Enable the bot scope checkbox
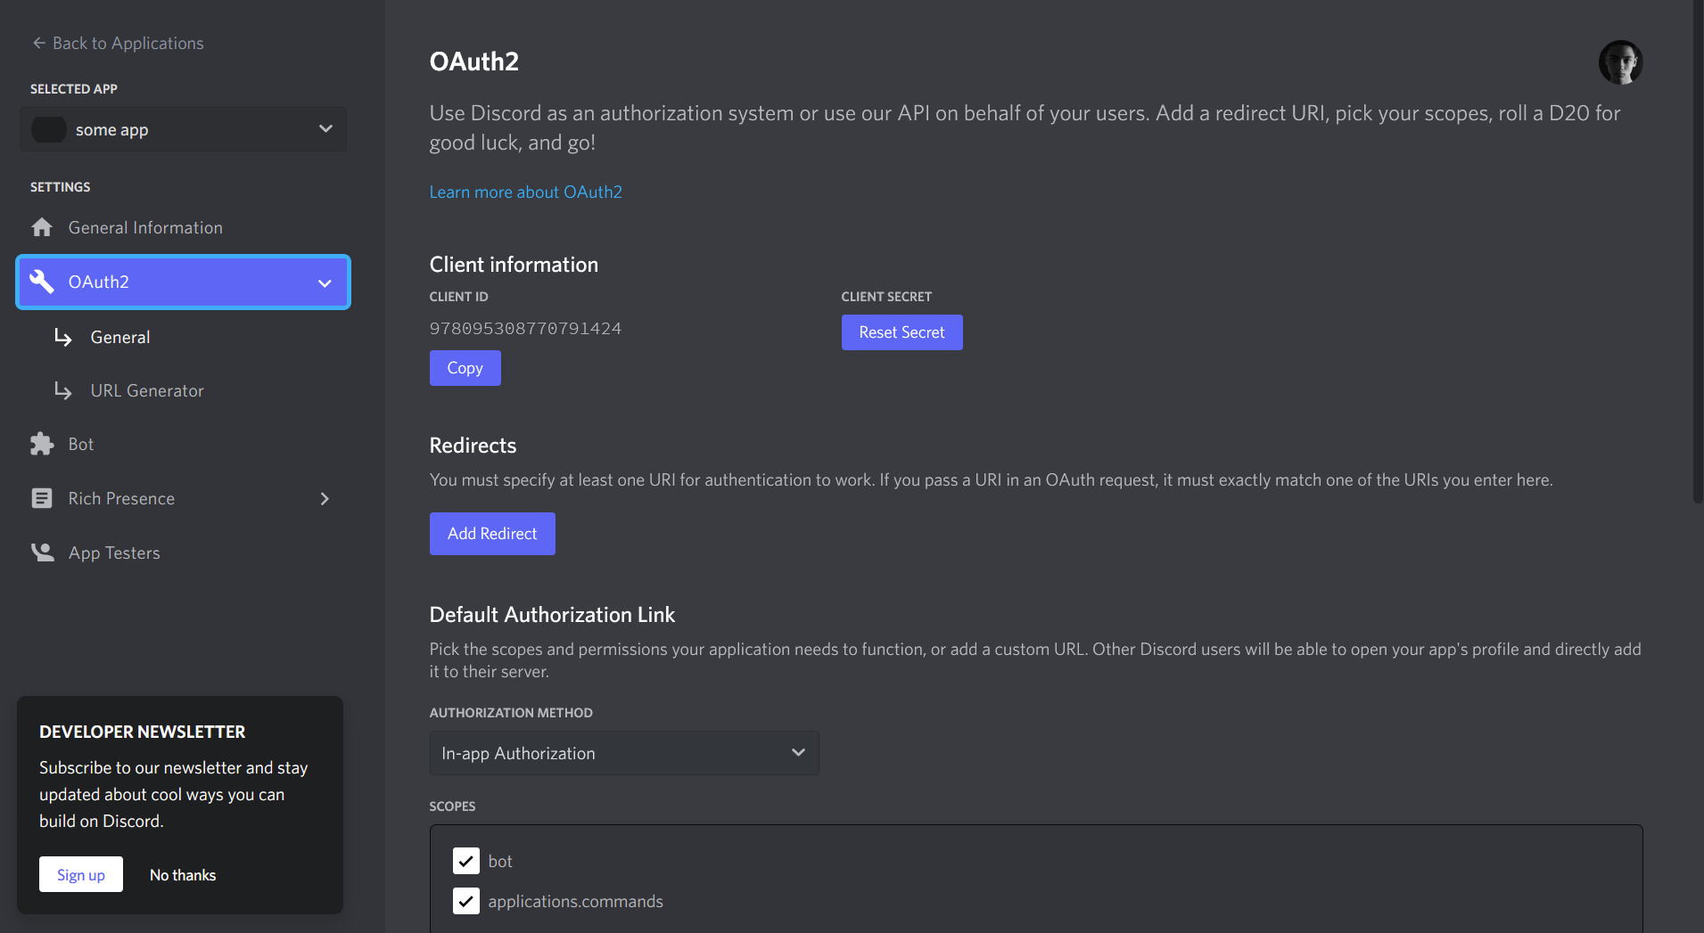Image resolution: width=1704 pixels, height=933 pixels. pos(466,861)
